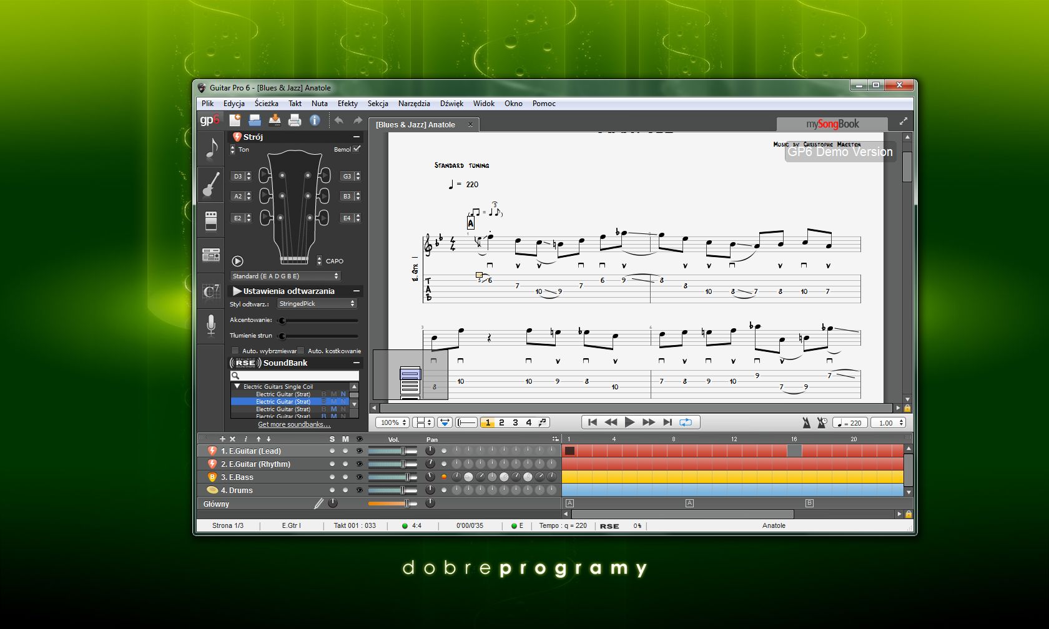Open the Narzędzia menu
Image resolution: width=1049 pixels, height=629 pixels.
pos(414,104)
